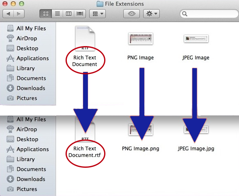Click the 'Rich Text Document.rtf' file name
The image size is (239, 196).
[x=85, y=152]
